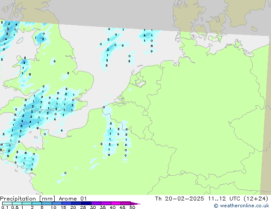Pick the 10–15 mm blue legend box
The image size is (271, 209).
point(56,203)
